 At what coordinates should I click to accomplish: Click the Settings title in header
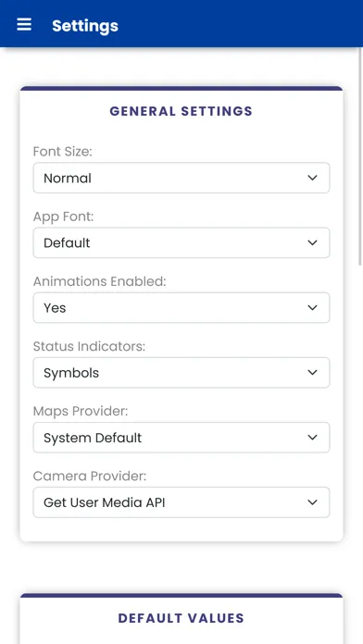[85, 26]
